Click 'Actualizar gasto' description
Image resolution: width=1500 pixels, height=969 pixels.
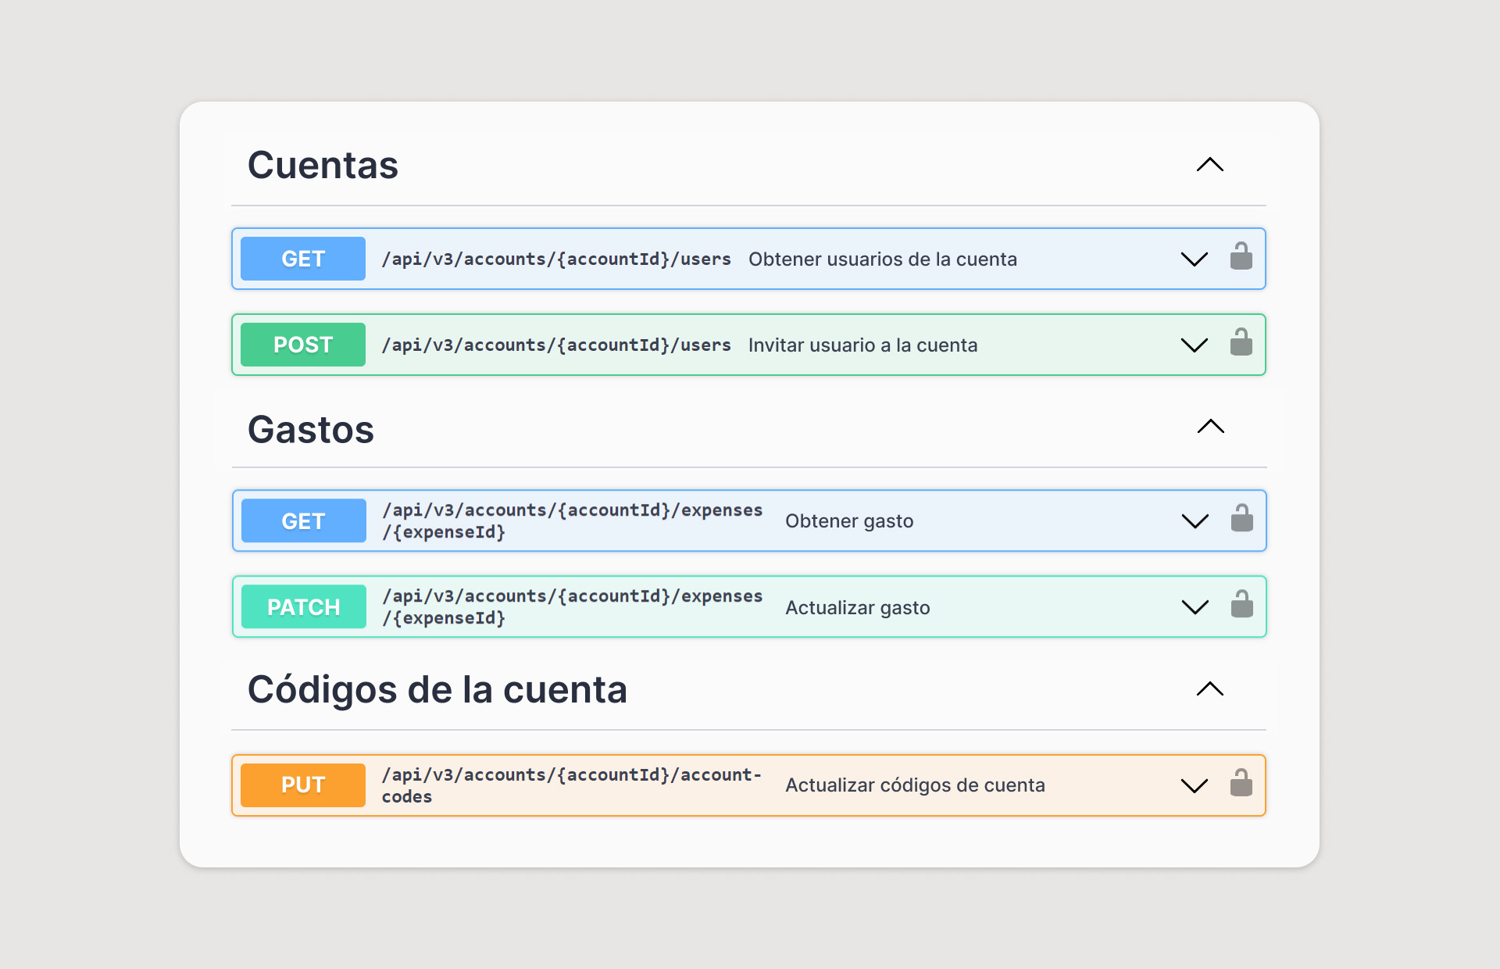(858, 608)
